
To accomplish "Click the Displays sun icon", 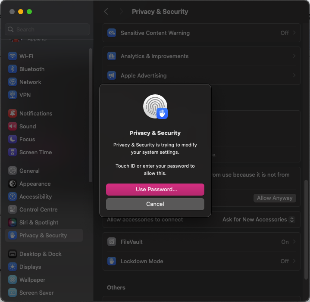I will [13, 267].
